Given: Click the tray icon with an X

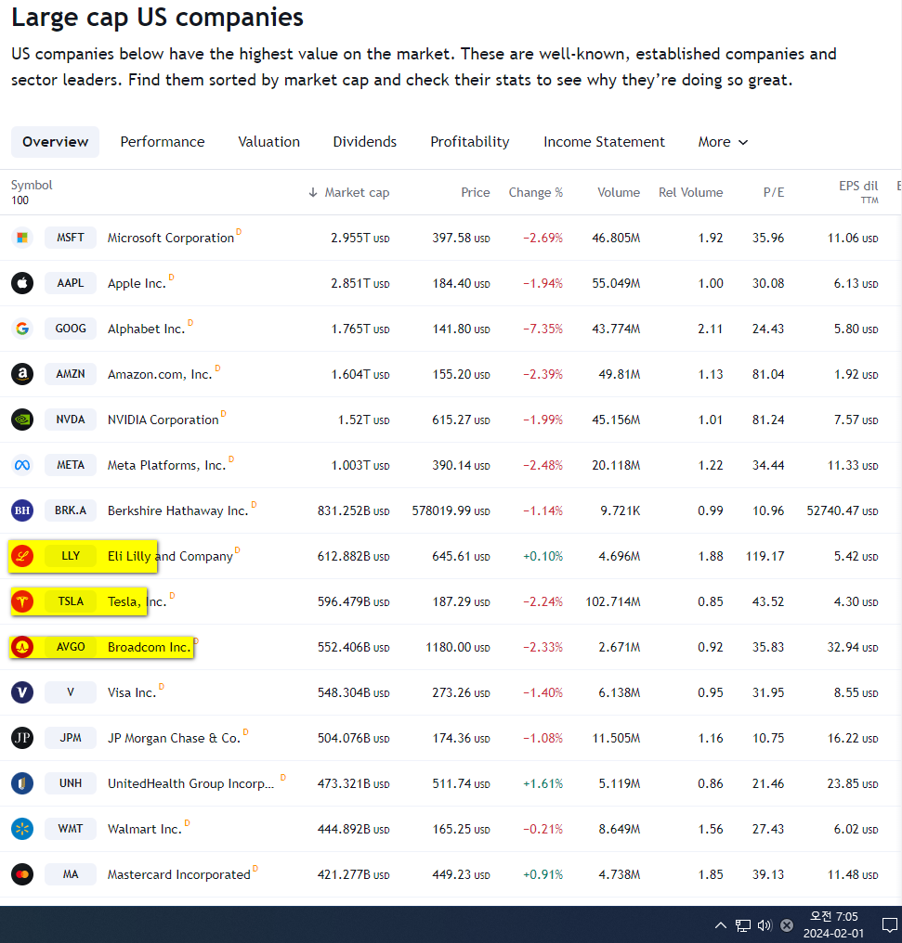Looking at the screenshot, I should tap(787, 925).
